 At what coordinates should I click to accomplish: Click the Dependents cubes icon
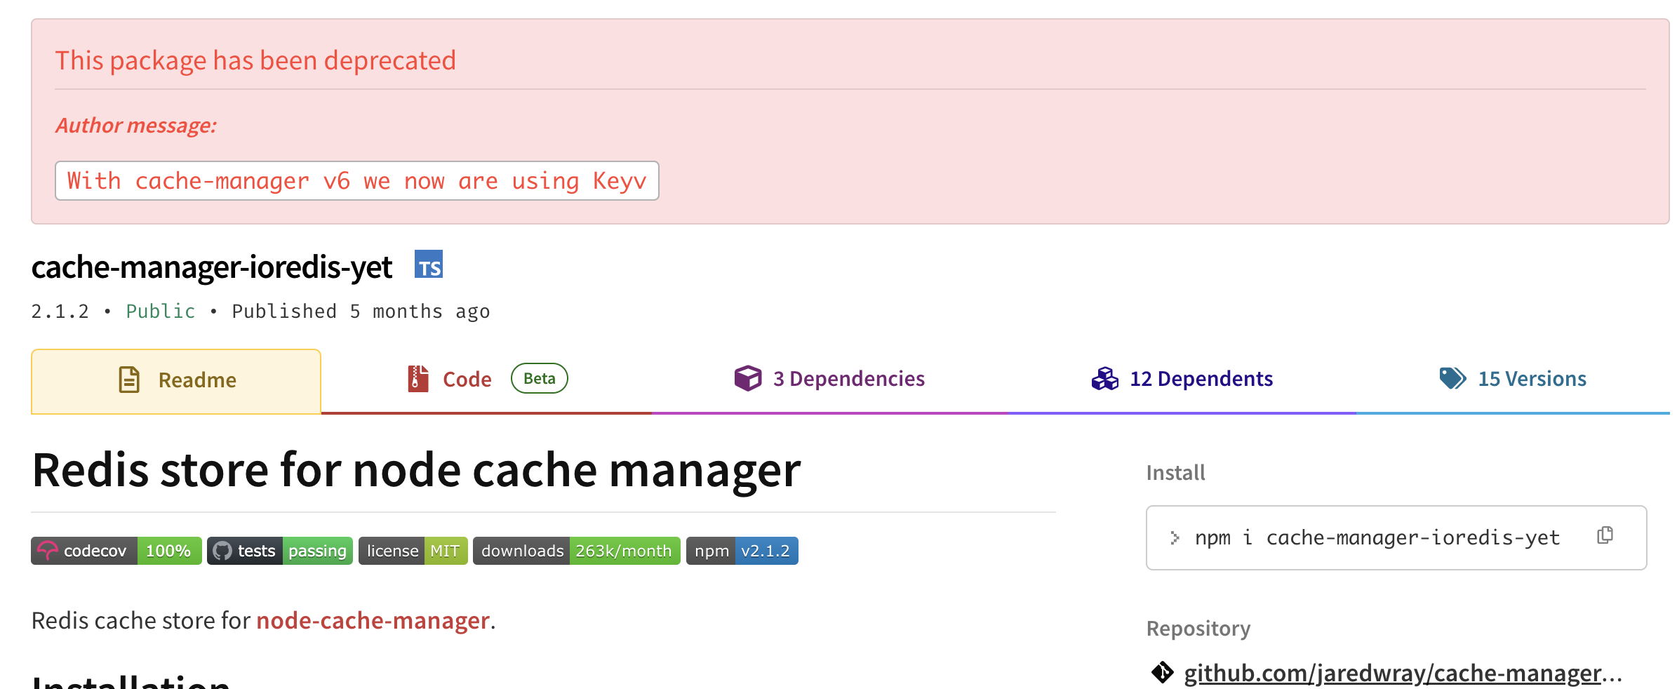[1104, 379]
